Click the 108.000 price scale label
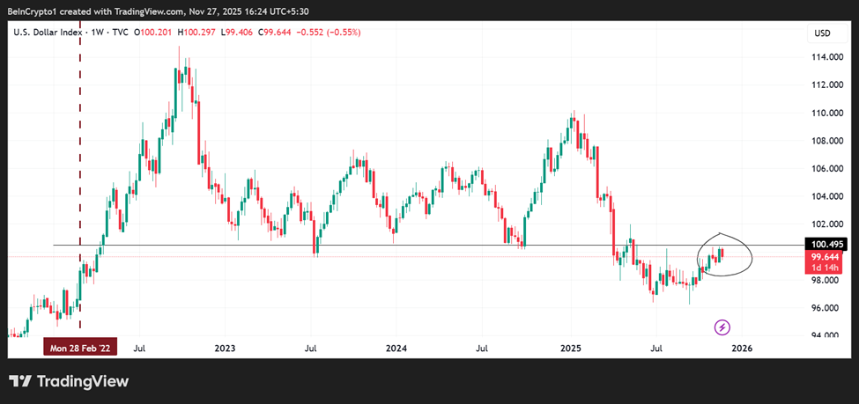This screenshot has height=404, width=859. coord(827,141)
